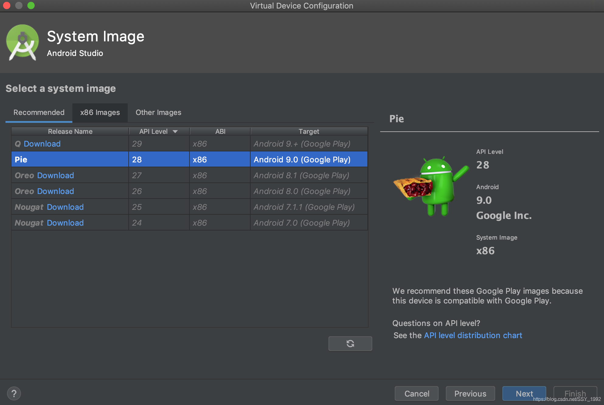Image resolution: width=604 pixels, height=405 pixels.
Task: Download the Oreo API 26 image
Action: point(55,191)
